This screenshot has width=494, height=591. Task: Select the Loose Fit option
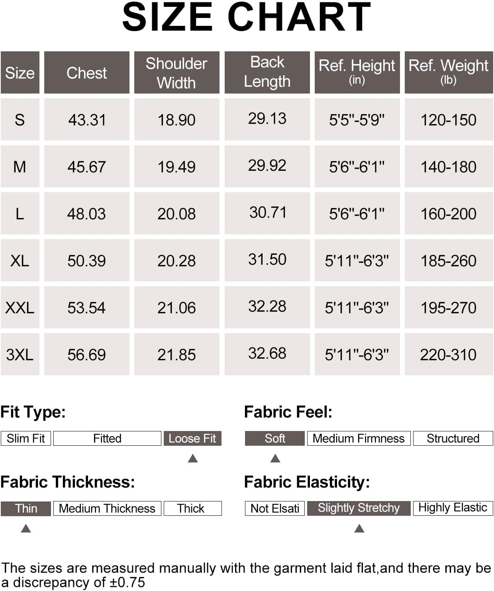tap(192, 438)
